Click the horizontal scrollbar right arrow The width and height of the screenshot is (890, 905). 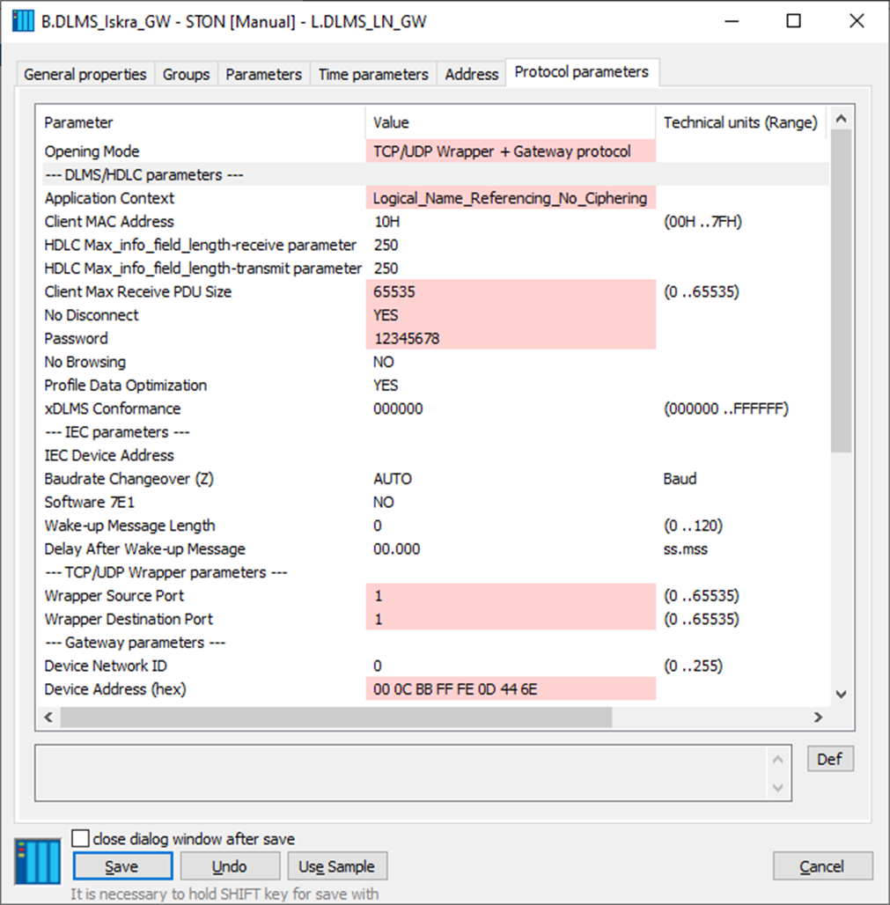tap(818, 717)
